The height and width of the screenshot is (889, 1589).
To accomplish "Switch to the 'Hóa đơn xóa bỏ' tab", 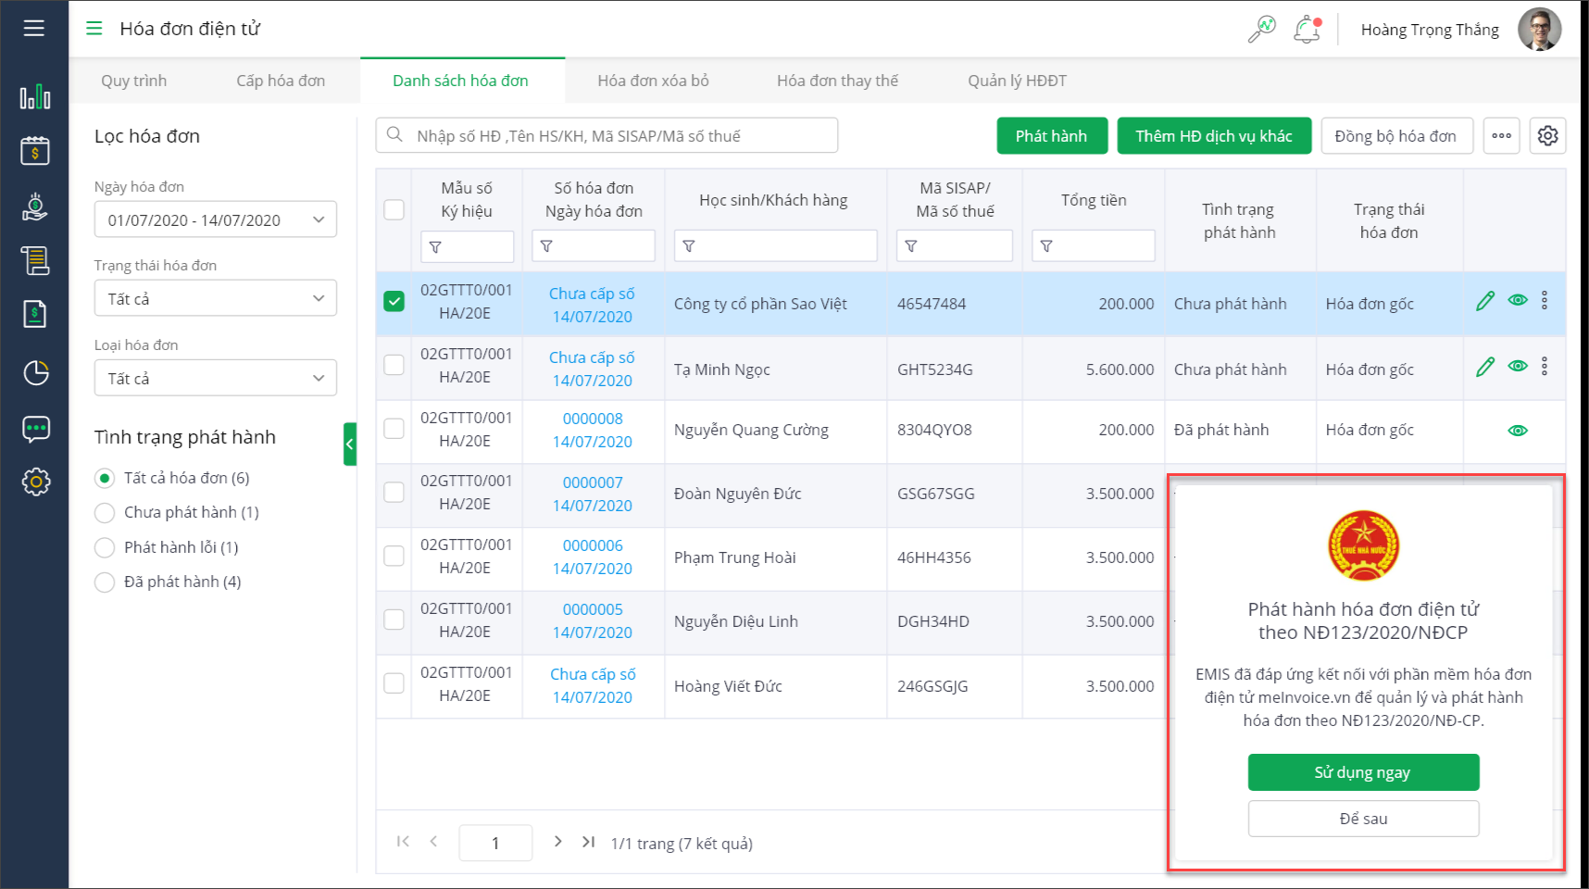I will (x=653, y=81).
